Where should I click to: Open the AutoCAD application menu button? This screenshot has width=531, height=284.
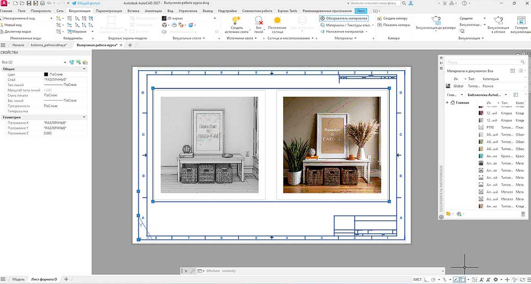(x=4, y=3)
